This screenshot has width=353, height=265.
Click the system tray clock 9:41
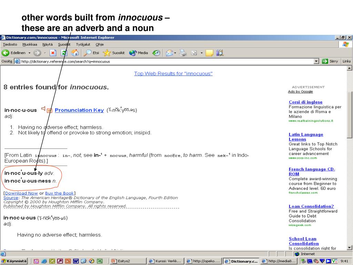(344, 261)
